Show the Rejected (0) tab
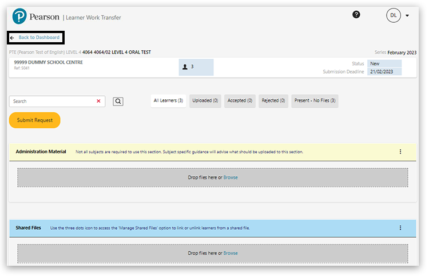 click(273, 101)
